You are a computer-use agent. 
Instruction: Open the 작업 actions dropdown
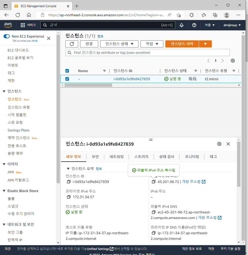point(152,44)
